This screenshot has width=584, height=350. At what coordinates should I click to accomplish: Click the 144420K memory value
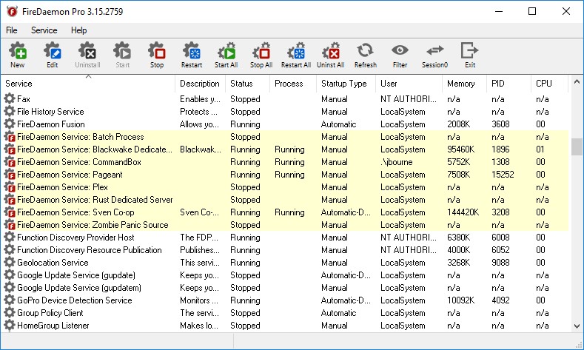463,212
